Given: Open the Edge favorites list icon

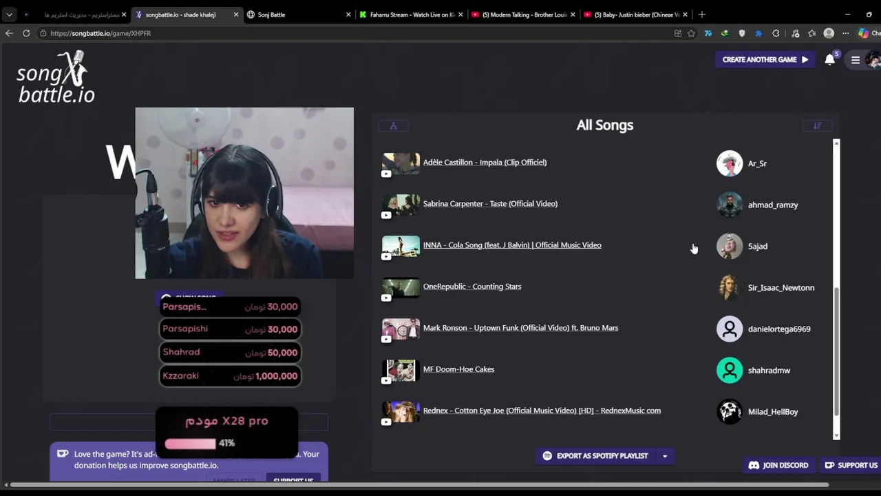Looking at the screenshot, I should coord(812,33).
